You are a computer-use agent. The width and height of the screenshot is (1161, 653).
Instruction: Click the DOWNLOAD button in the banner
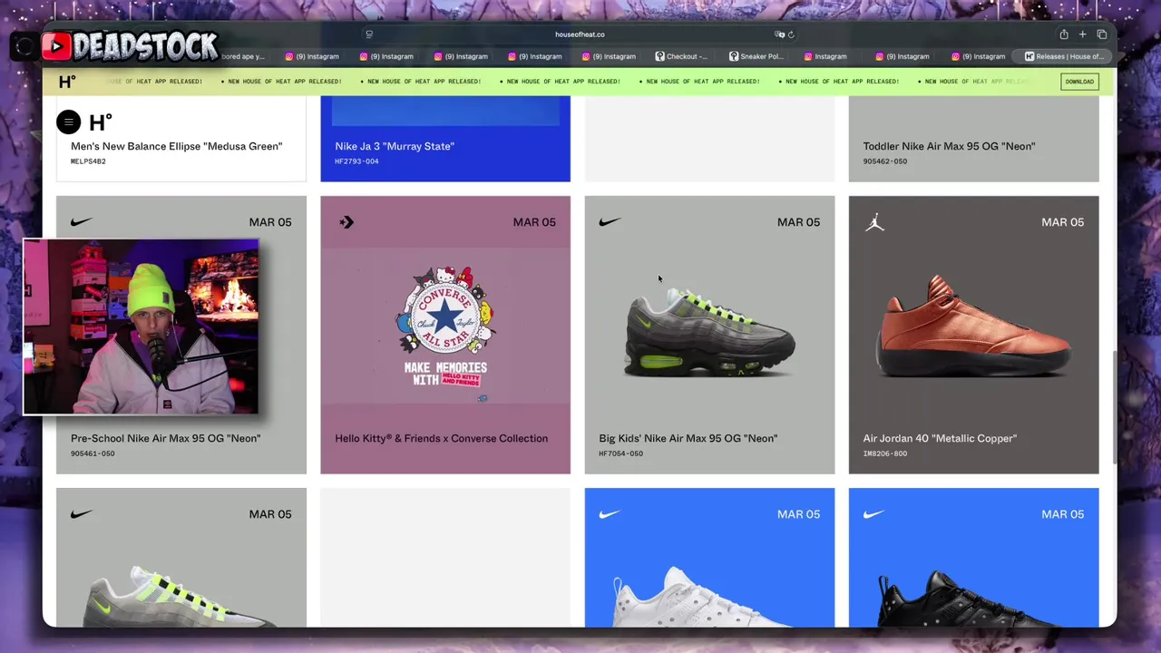click(1079, 82)
